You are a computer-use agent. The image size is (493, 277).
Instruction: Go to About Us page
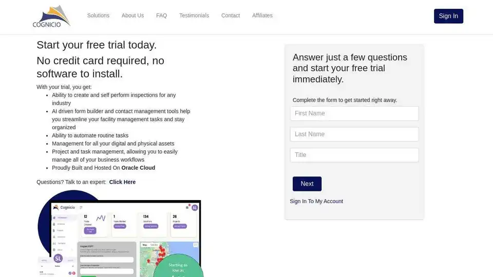132,15
